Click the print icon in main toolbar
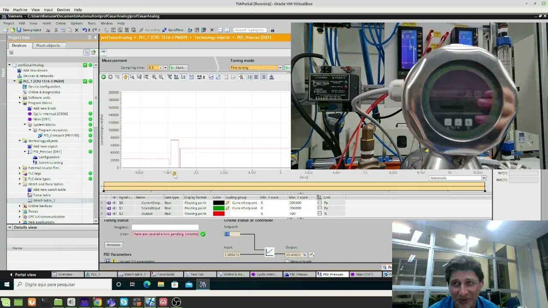The width and height of the screenshot is (548, 308). pos(48,30)
